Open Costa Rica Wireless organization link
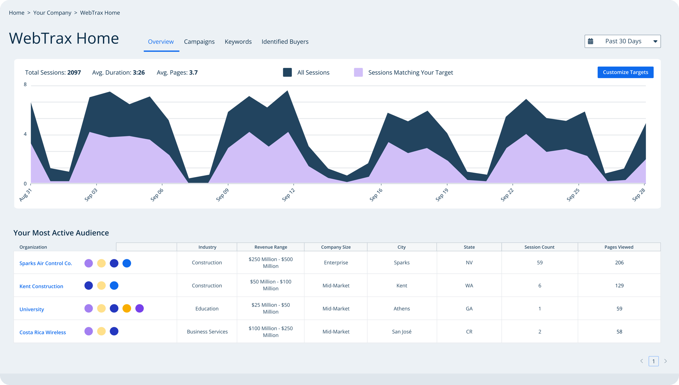 [42, 332]
